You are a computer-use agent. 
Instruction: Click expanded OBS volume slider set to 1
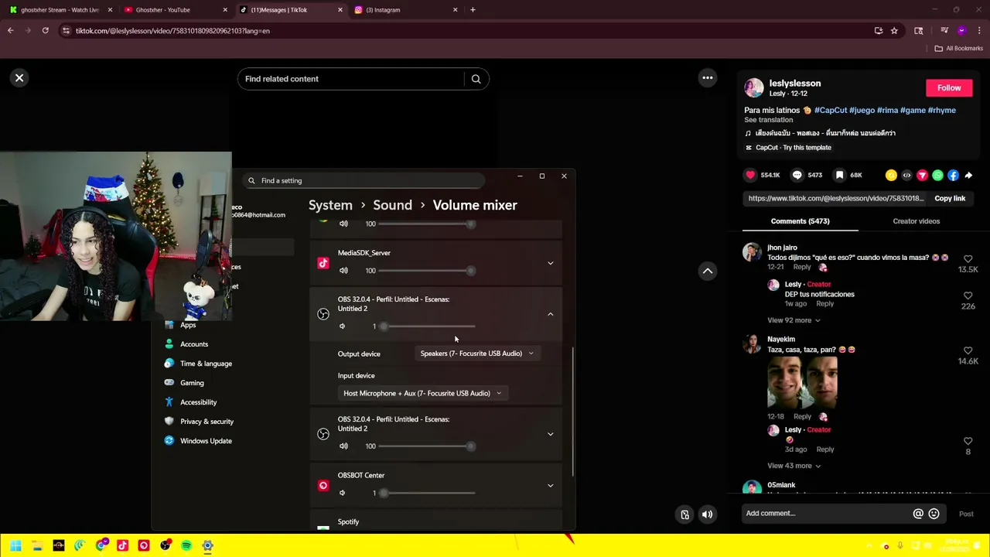(x=427, y=326)
